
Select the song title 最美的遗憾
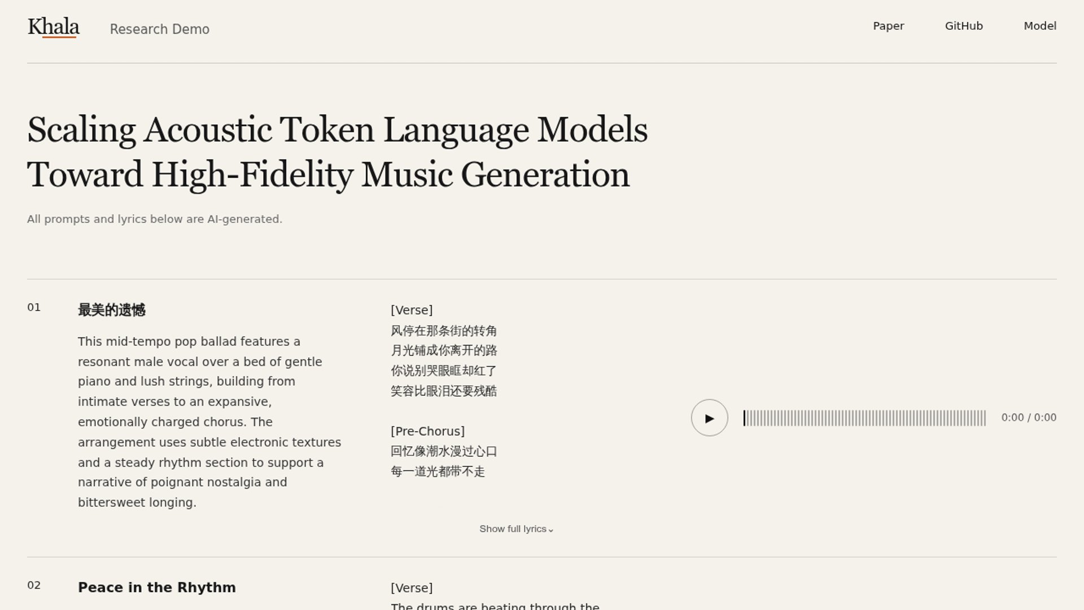(x=112, y=310)
